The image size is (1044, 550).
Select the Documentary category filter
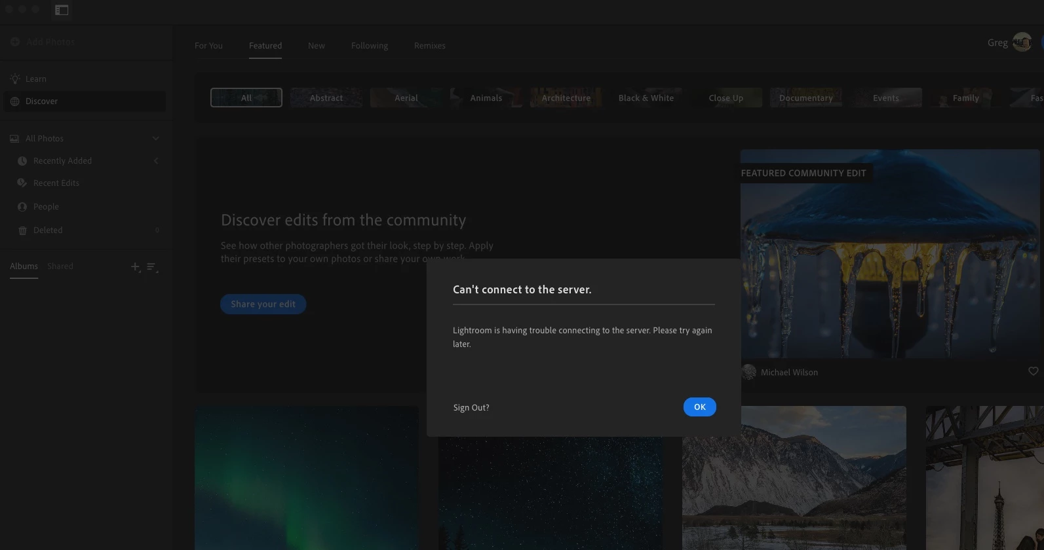pos(806,98)
